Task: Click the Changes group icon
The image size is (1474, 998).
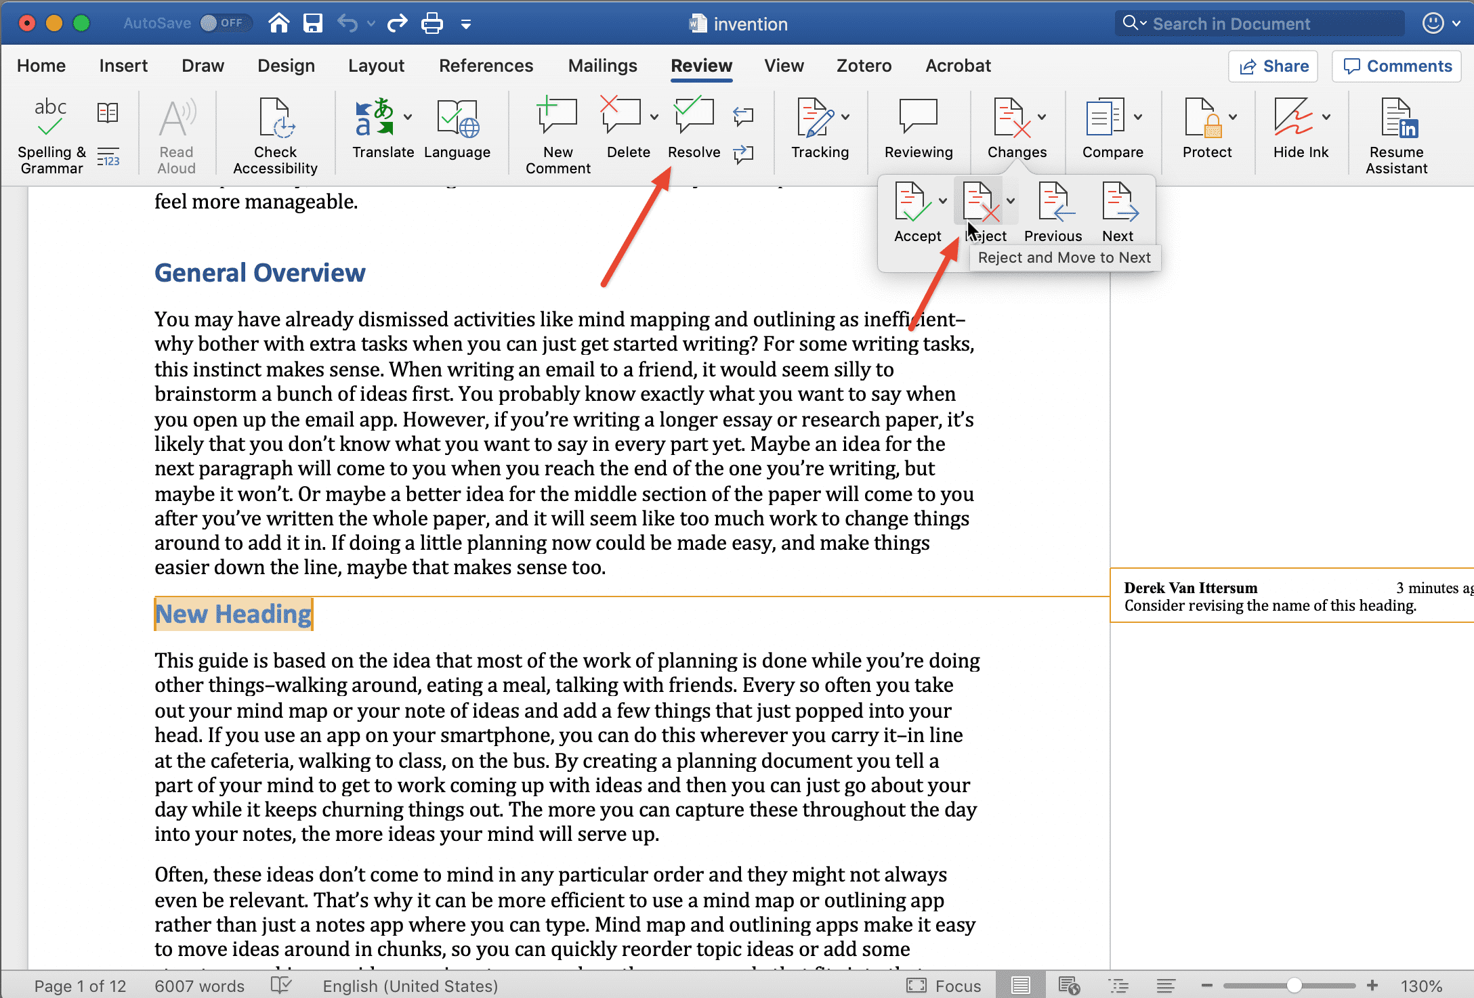Action: pos(1012,118)
